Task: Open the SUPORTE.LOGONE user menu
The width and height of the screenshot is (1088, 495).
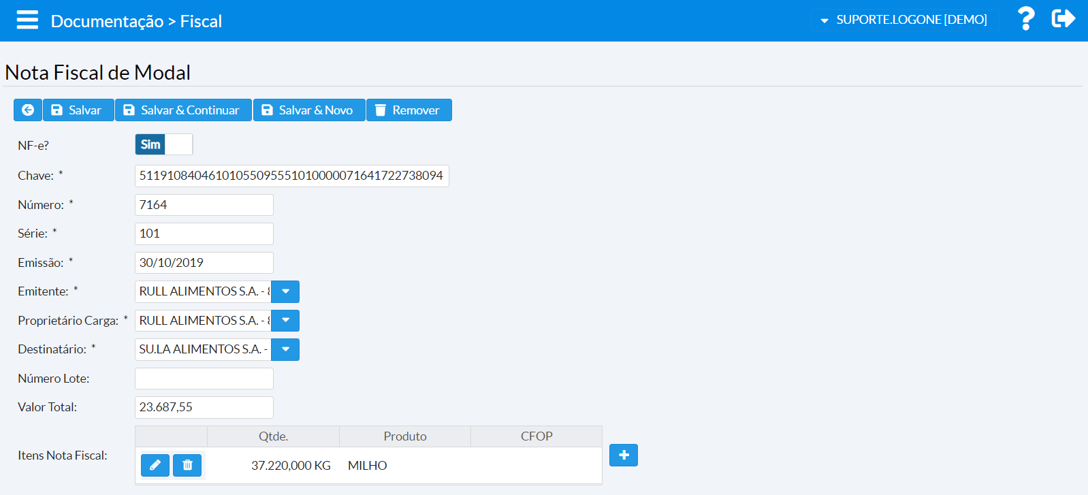Action: coord(903,20)
